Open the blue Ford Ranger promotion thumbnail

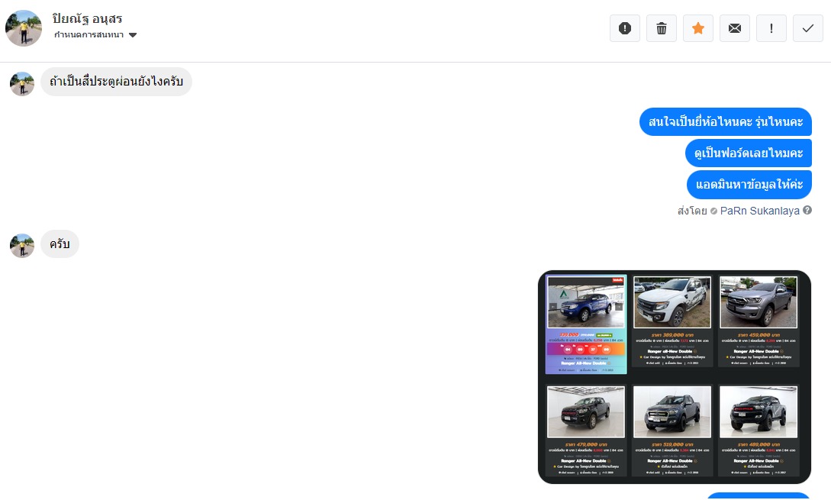pyautogui.click(x=586, y=324)
